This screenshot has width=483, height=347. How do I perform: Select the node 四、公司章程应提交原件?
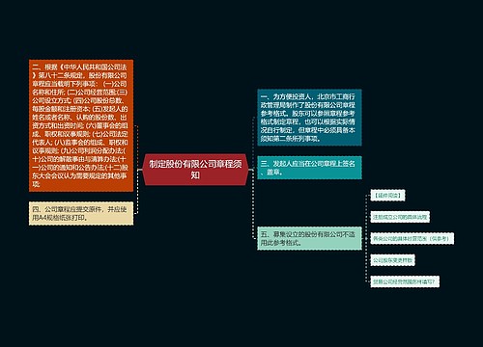click(81, 213)
